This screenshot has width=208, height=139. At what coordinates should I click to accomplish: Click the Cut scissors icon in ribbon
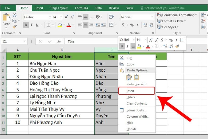coord(14,15)
